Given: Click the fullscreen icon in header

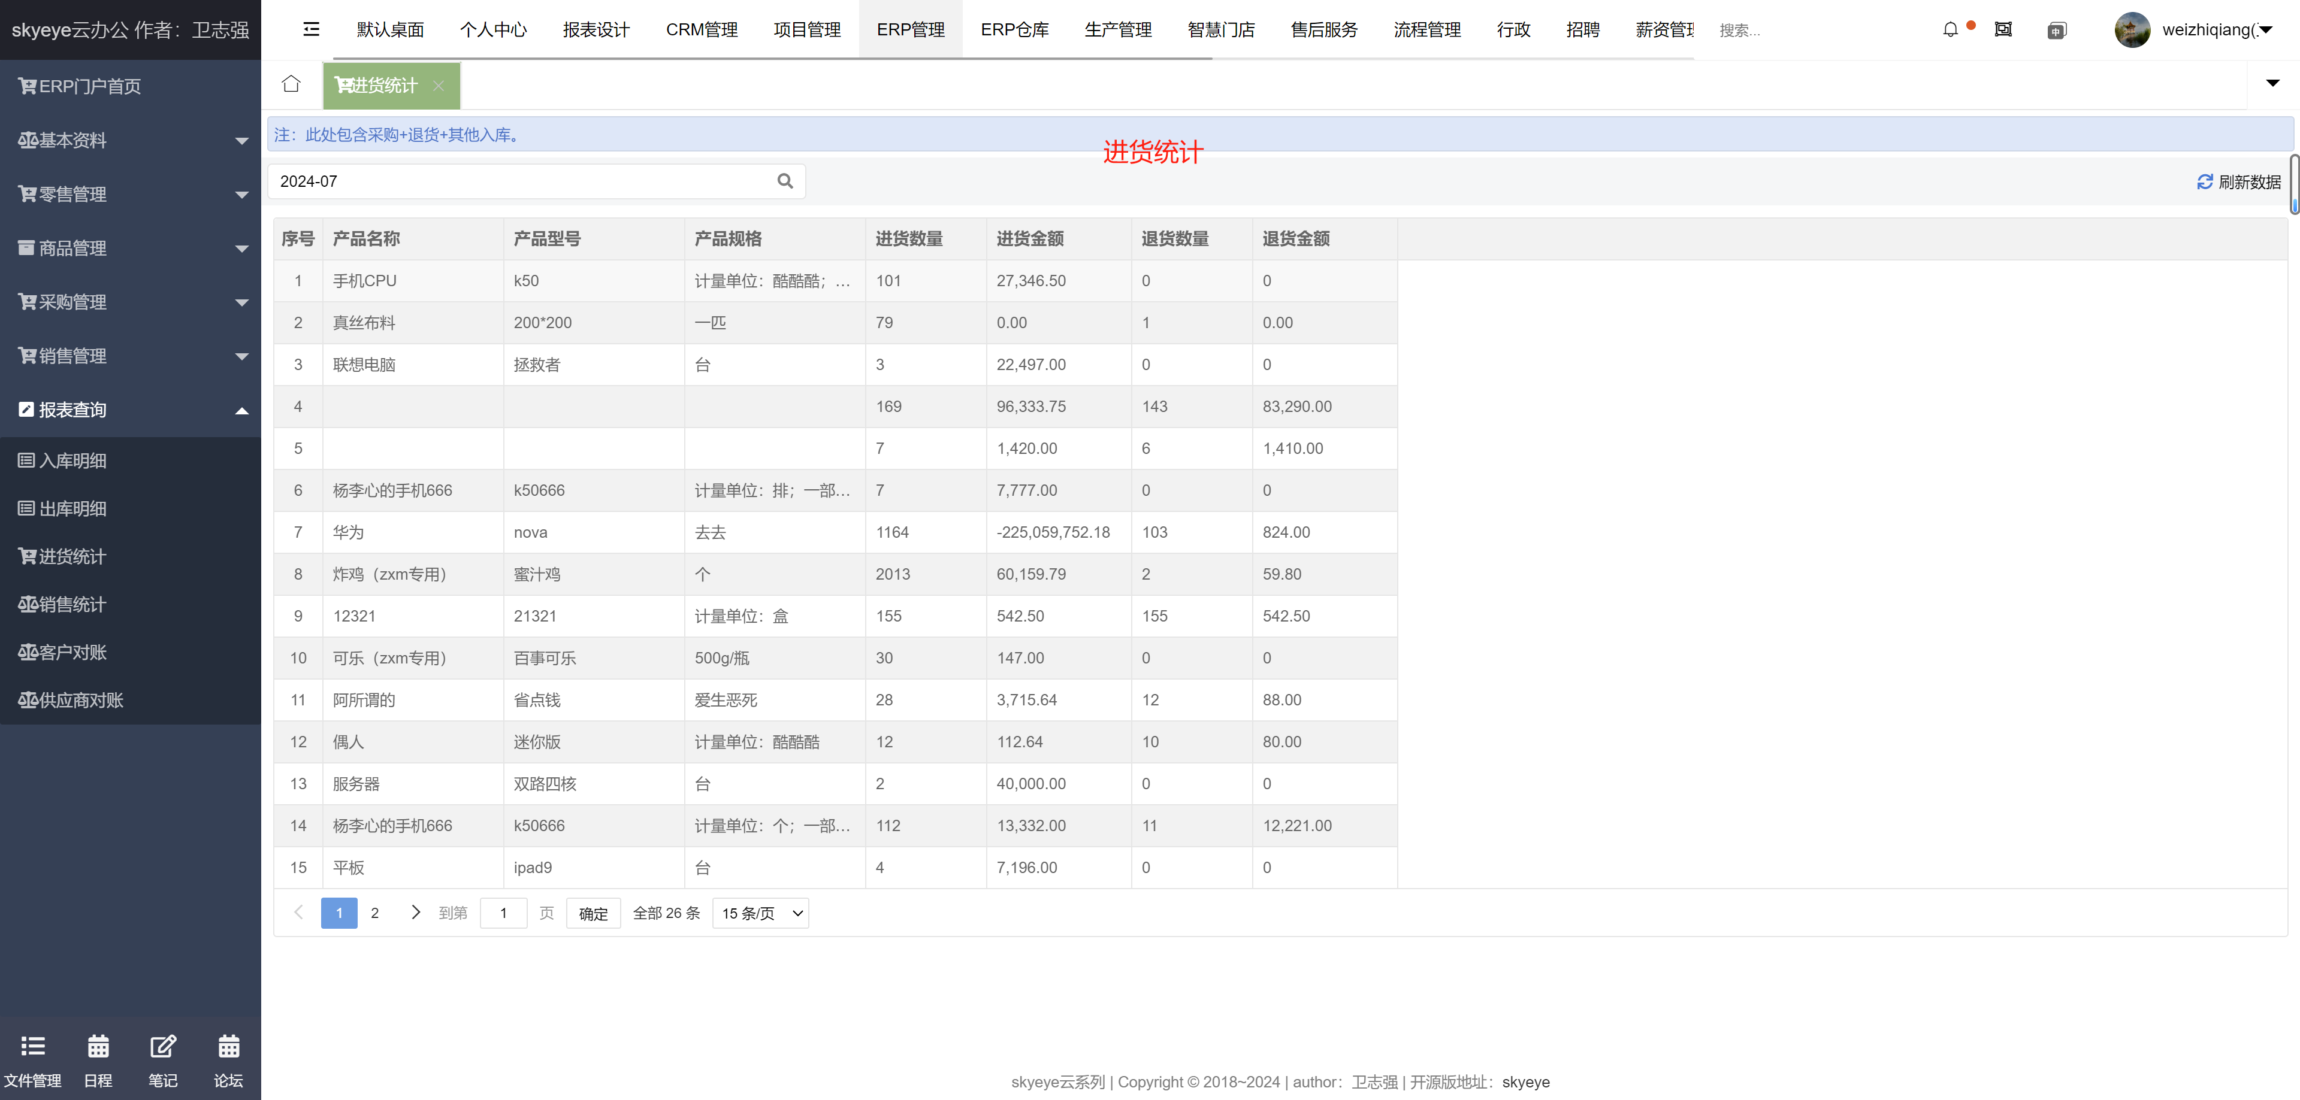Looking at the screenshot, I should click(2003, 29).
